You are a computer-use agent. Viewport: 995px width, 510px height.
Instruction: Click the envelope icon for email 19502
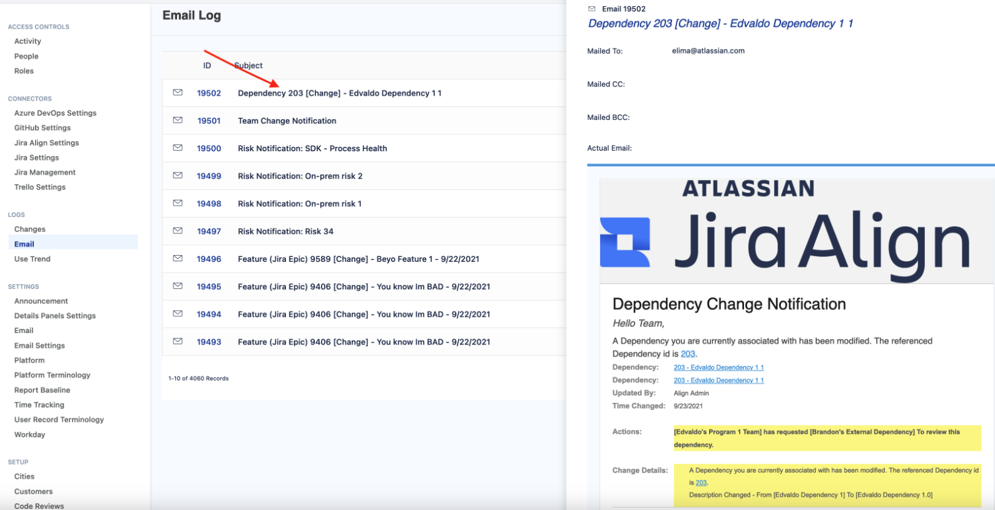(x=178, y=92)
